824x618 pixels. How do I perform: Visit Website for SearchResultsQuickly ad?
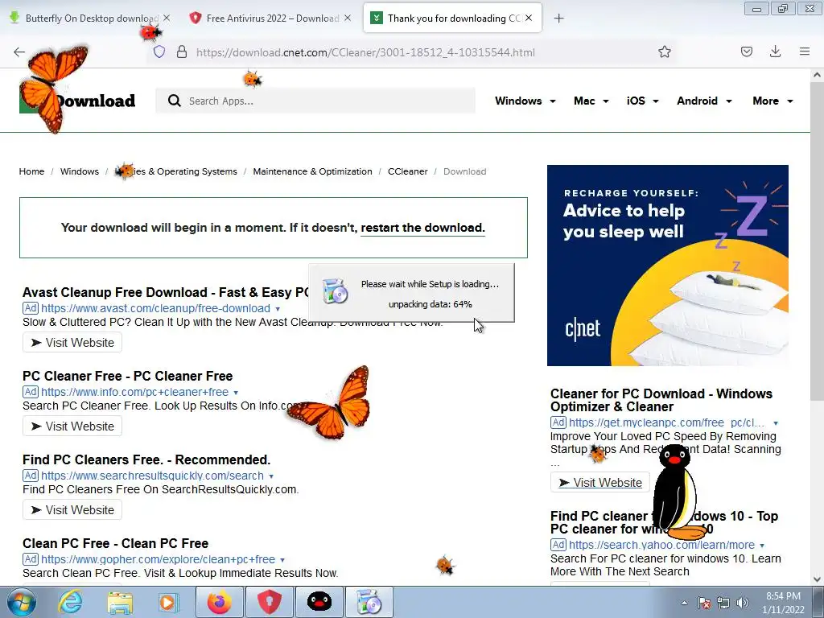pyautogui.click(x=72, y=509)
